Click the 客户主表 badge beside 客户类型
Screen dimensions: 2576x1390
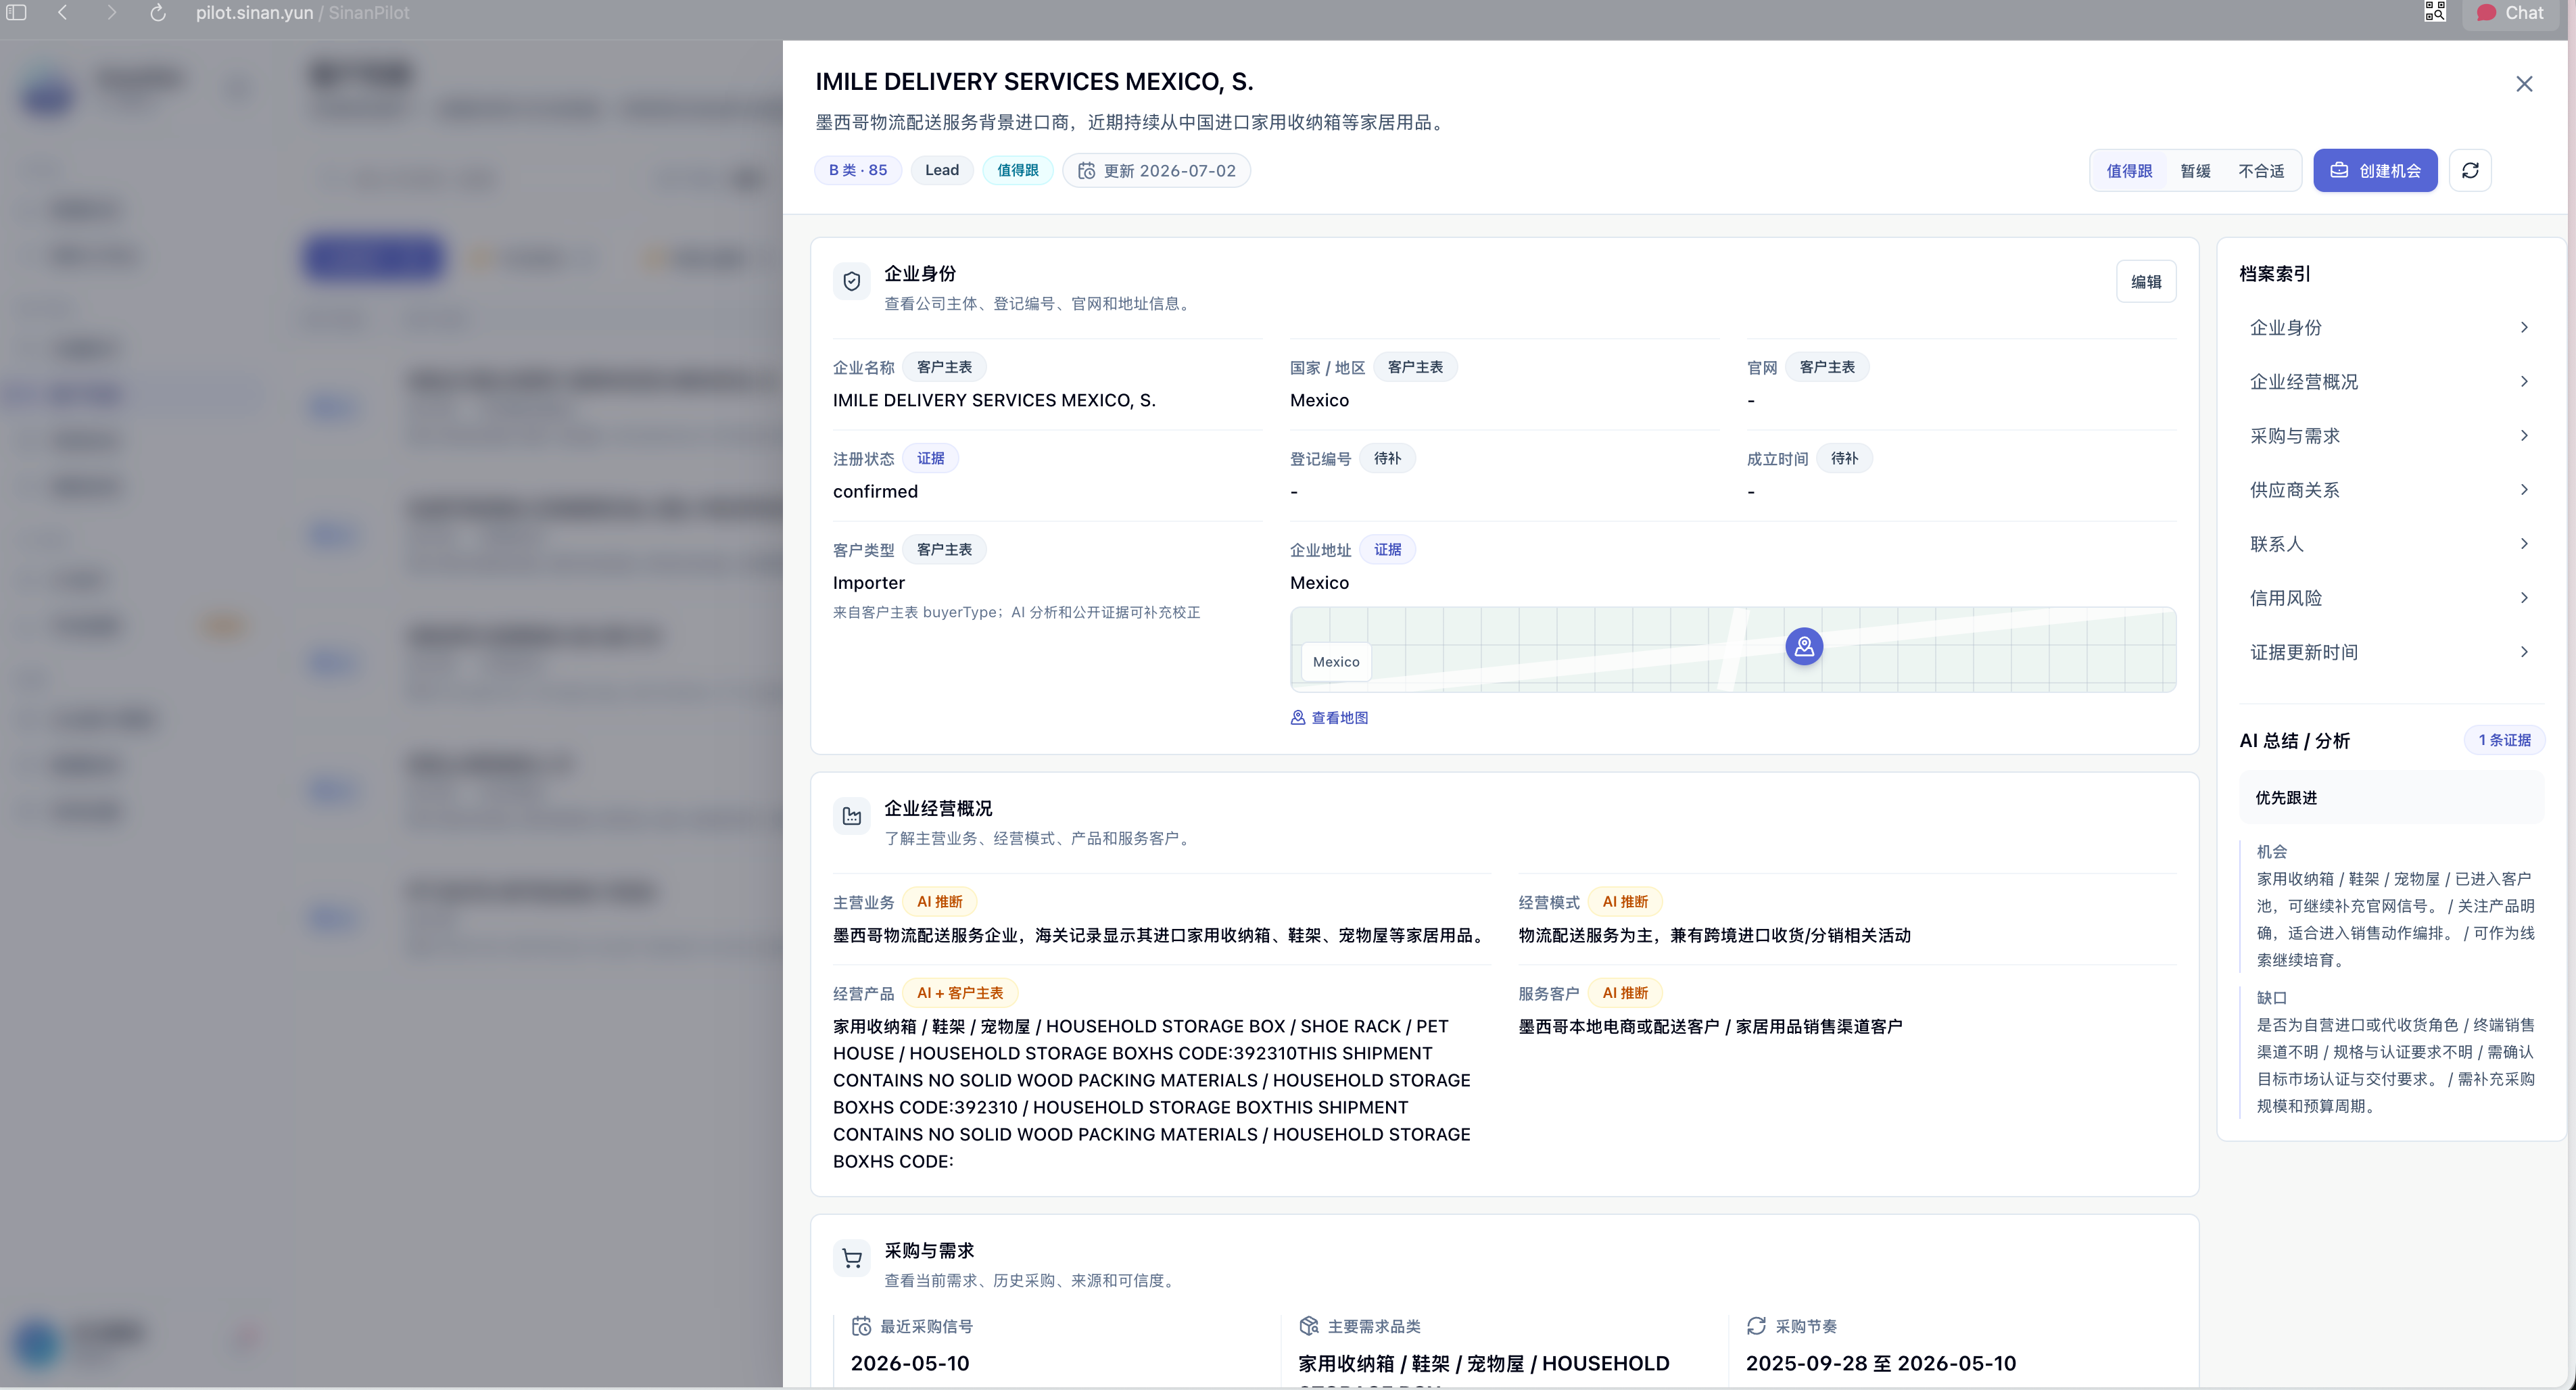945,549
